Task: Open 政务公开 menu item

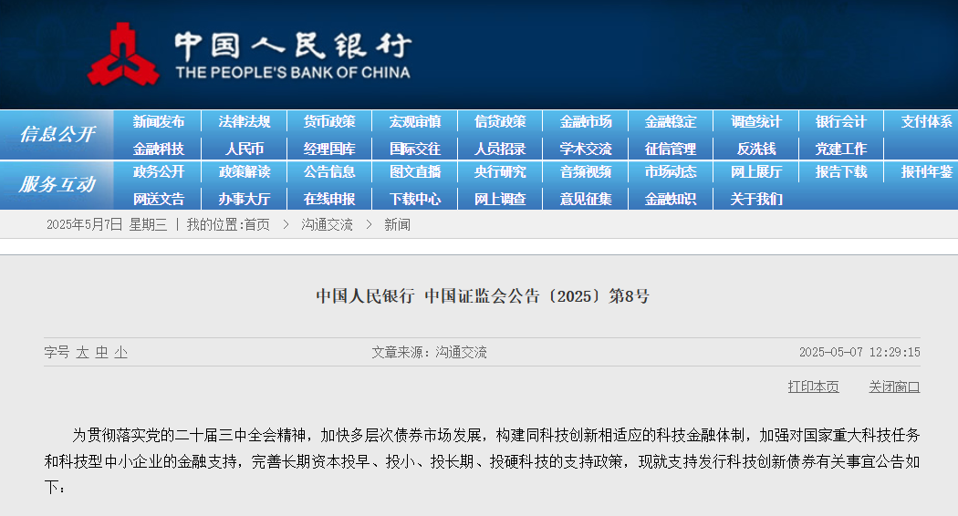Action: click(x=158, y=172)
